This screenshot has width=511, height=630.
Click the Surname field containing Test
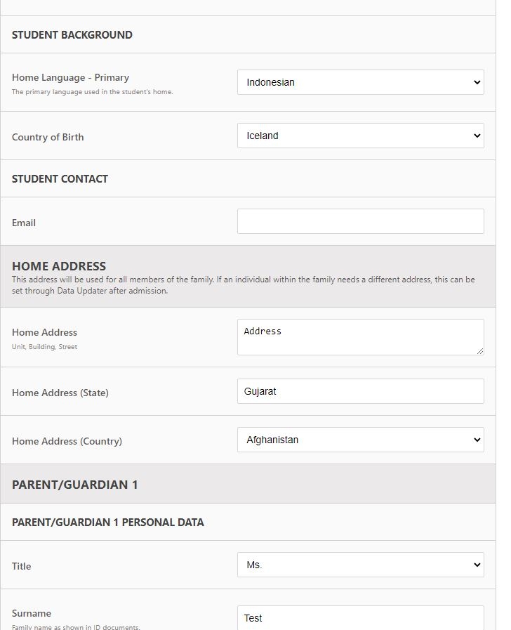(x=361, y=618)
